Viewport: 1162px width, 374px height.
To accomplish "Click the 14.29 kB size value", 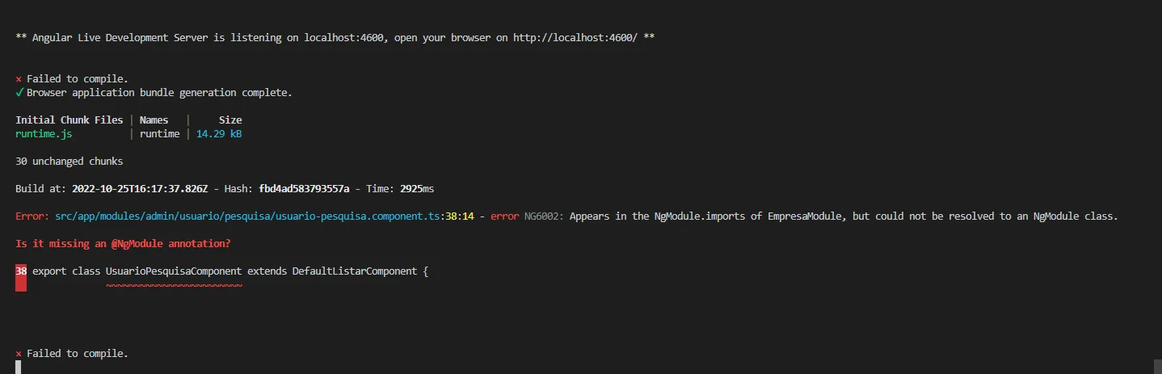I will tap(219, 134).
